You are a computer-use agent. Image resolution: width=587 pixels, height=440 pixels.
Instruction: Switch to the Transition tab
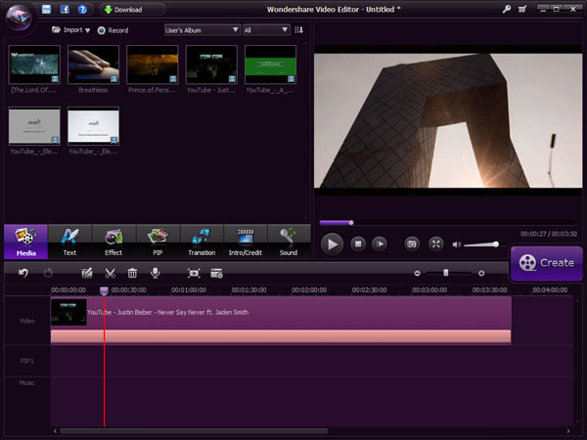pos(201,242)
